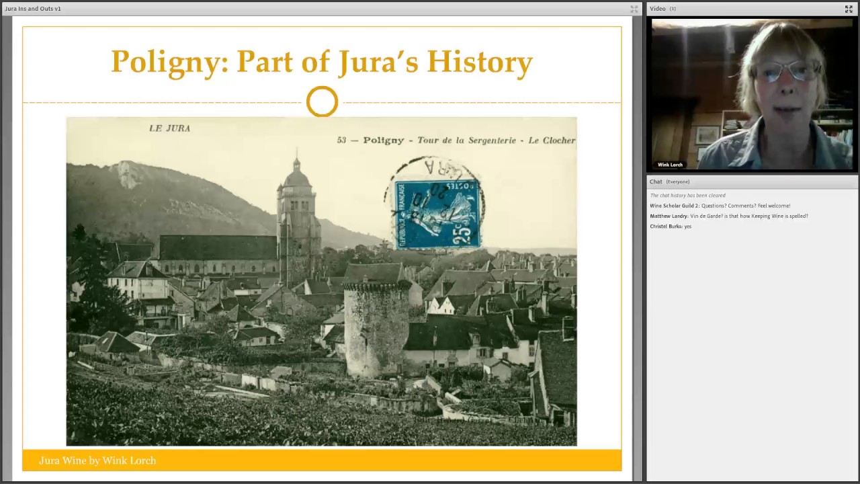Viewport: 860px width, 484px height.
Task: Click the video participant count (1)
Action: pyautogui.click(x=673, y=9)
